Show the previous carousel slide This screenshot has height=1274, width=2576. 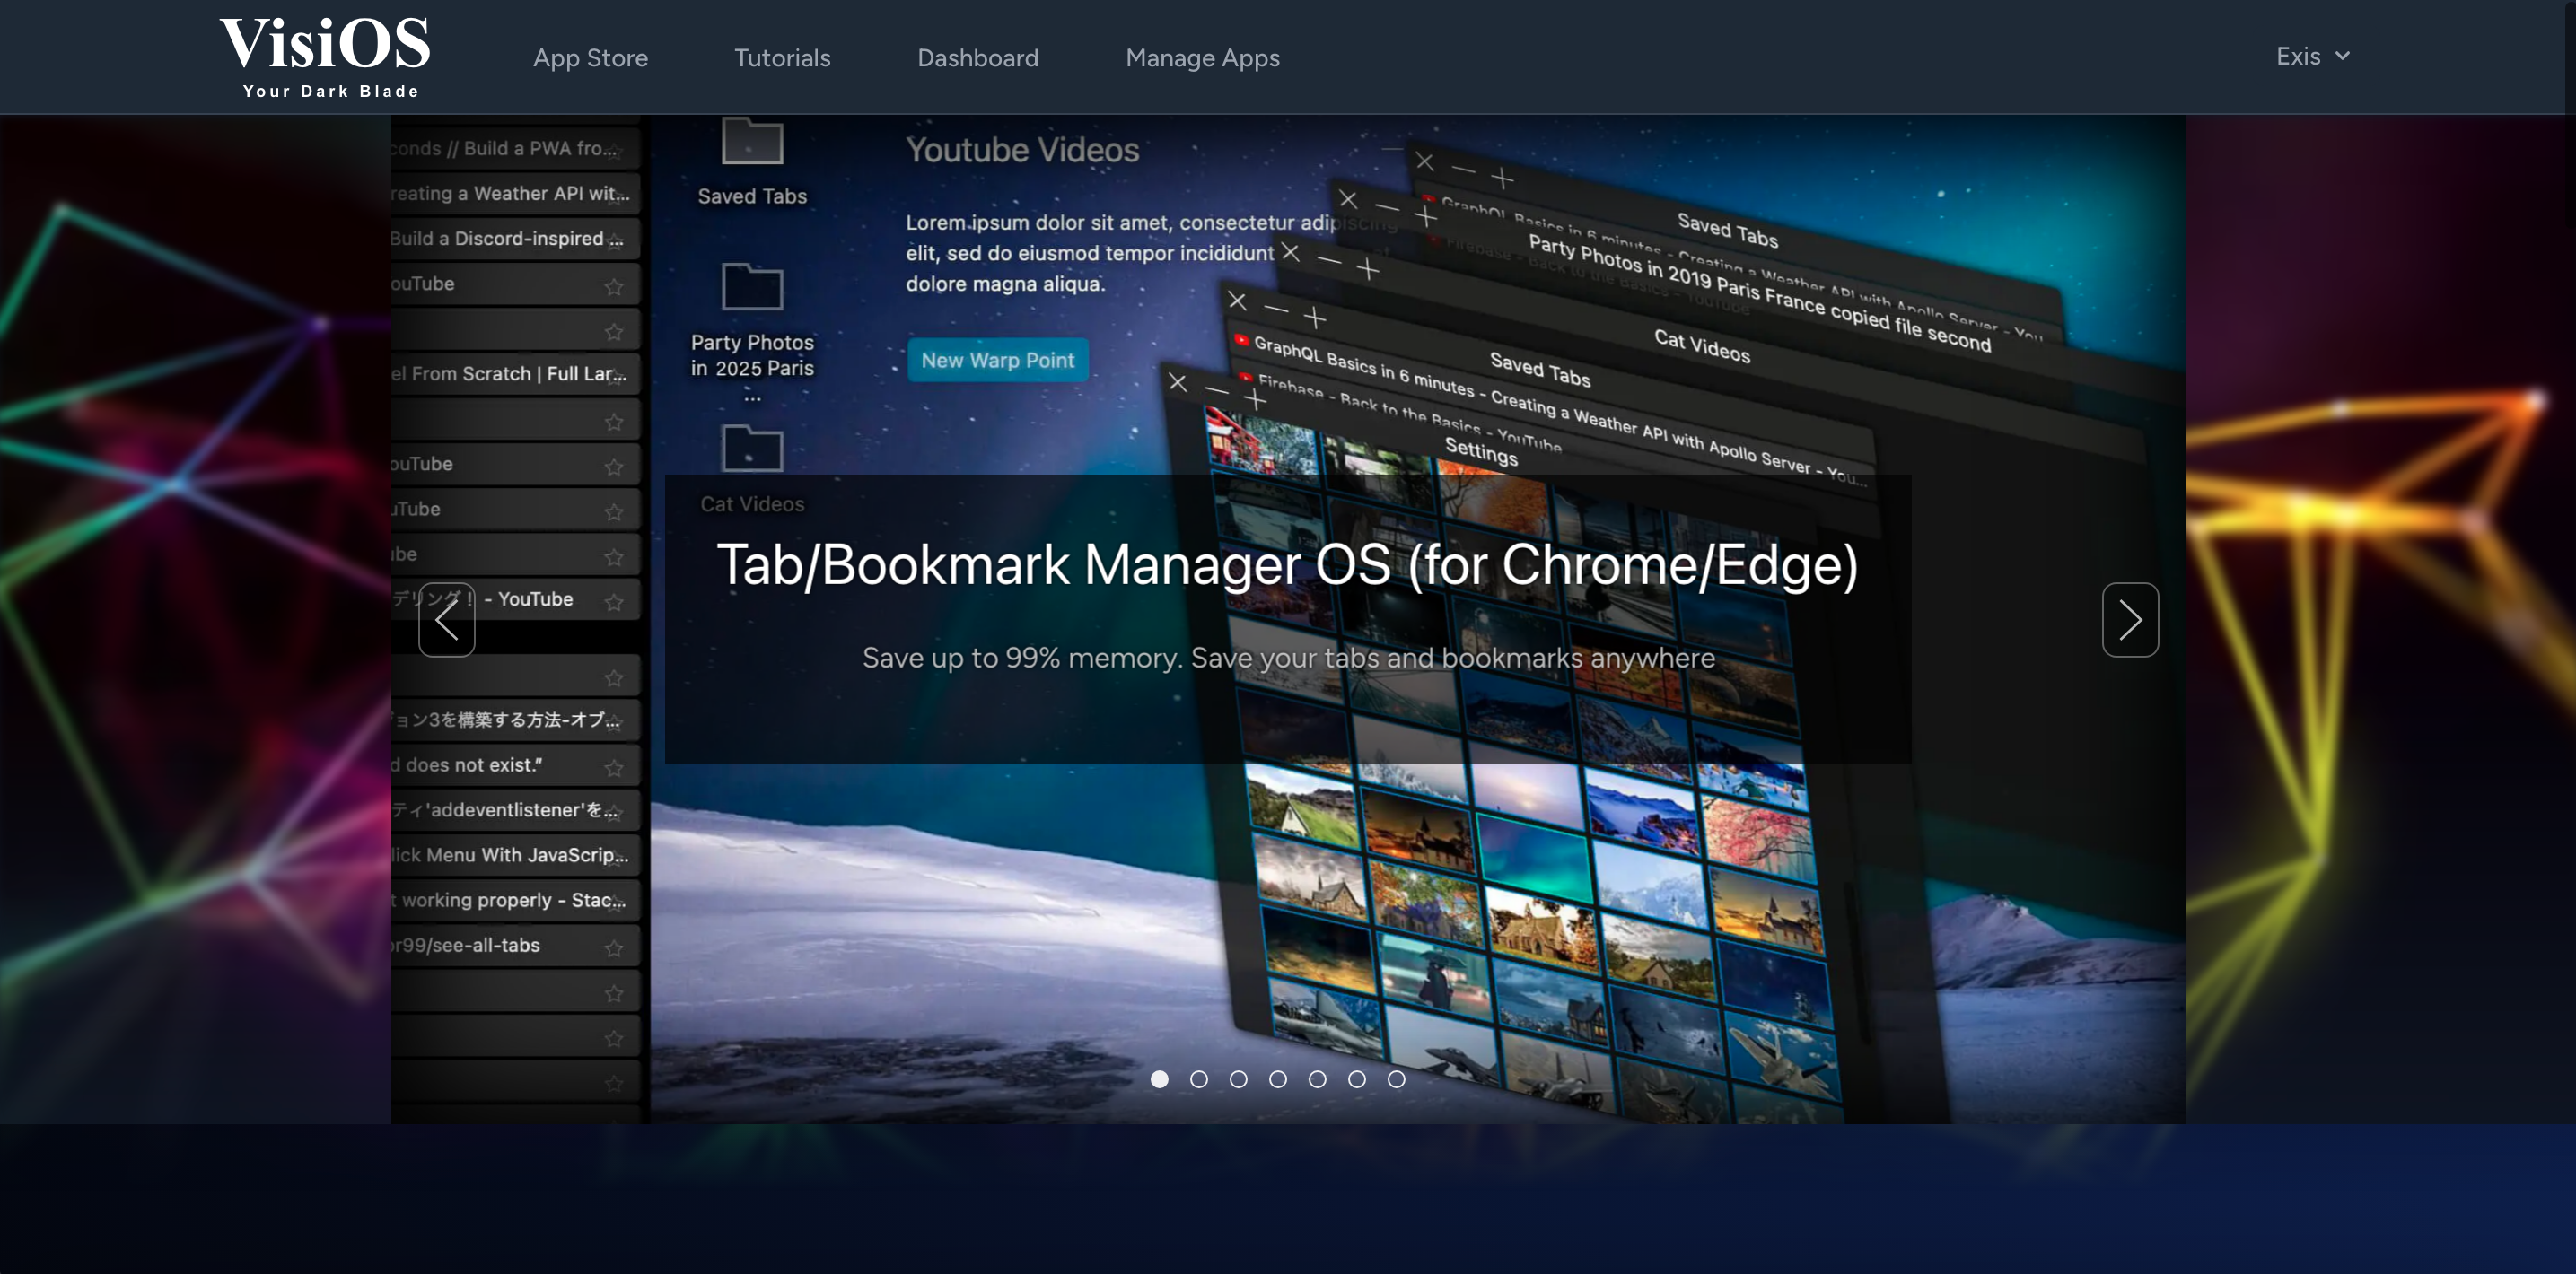(446, 620)
